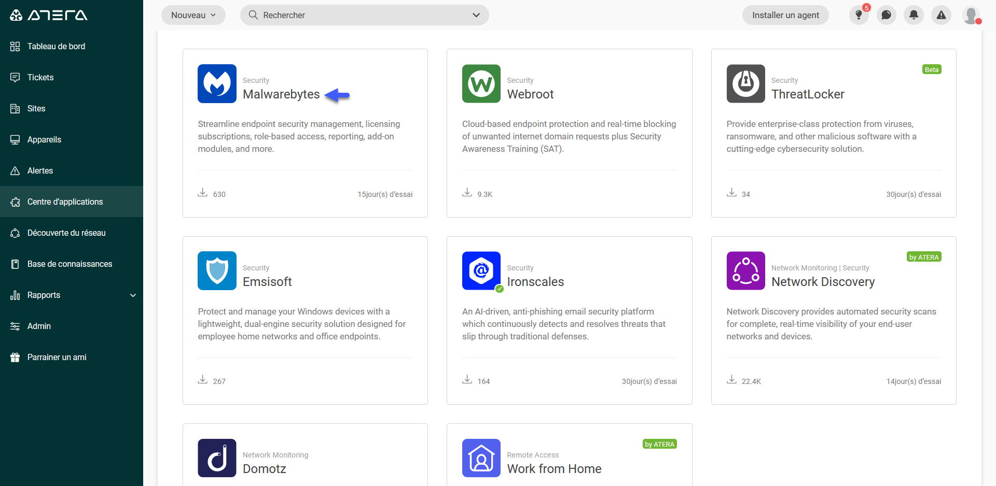This screenshot has height=486, width=996.
Task: Open Tableau de bord dashboard icon
Action: (x=15, y=47)
